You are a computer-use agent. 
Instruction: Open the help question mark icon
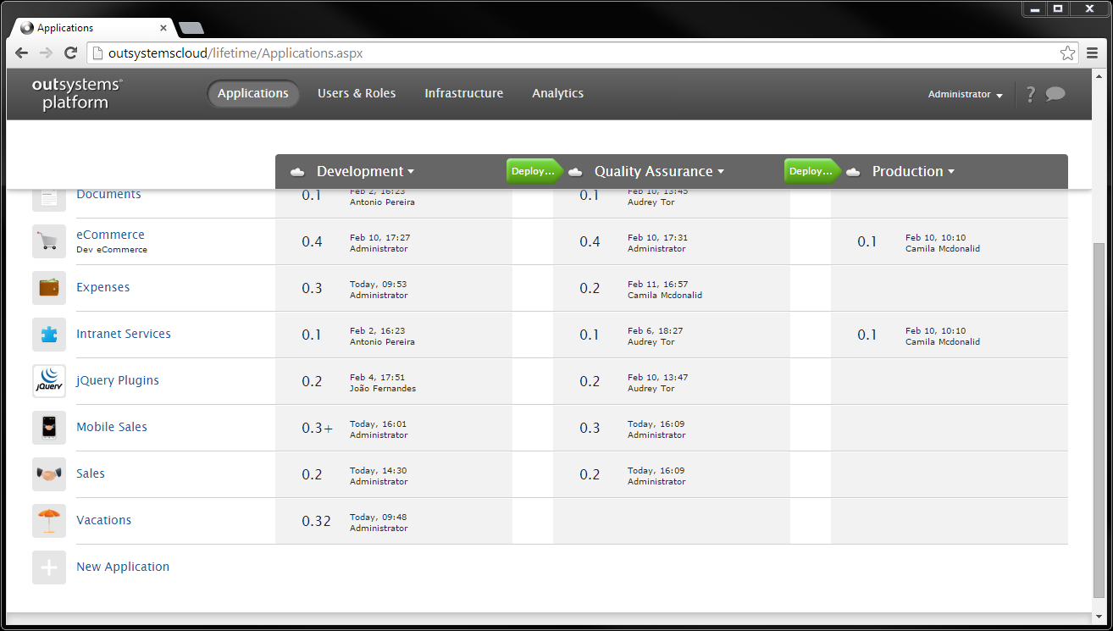coord(1030,94)
